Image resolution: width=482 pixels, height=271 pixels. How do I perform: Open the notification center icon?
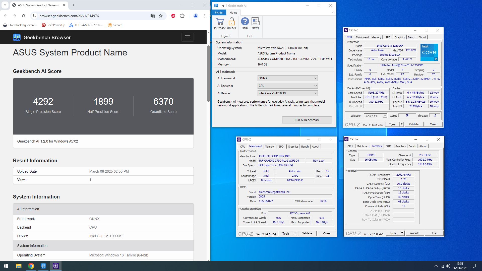[474, 266]
